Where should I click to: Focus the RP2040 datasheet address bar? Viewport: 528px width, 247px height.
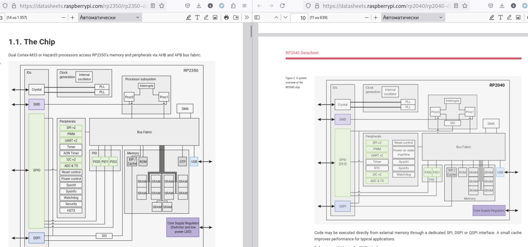386,6
